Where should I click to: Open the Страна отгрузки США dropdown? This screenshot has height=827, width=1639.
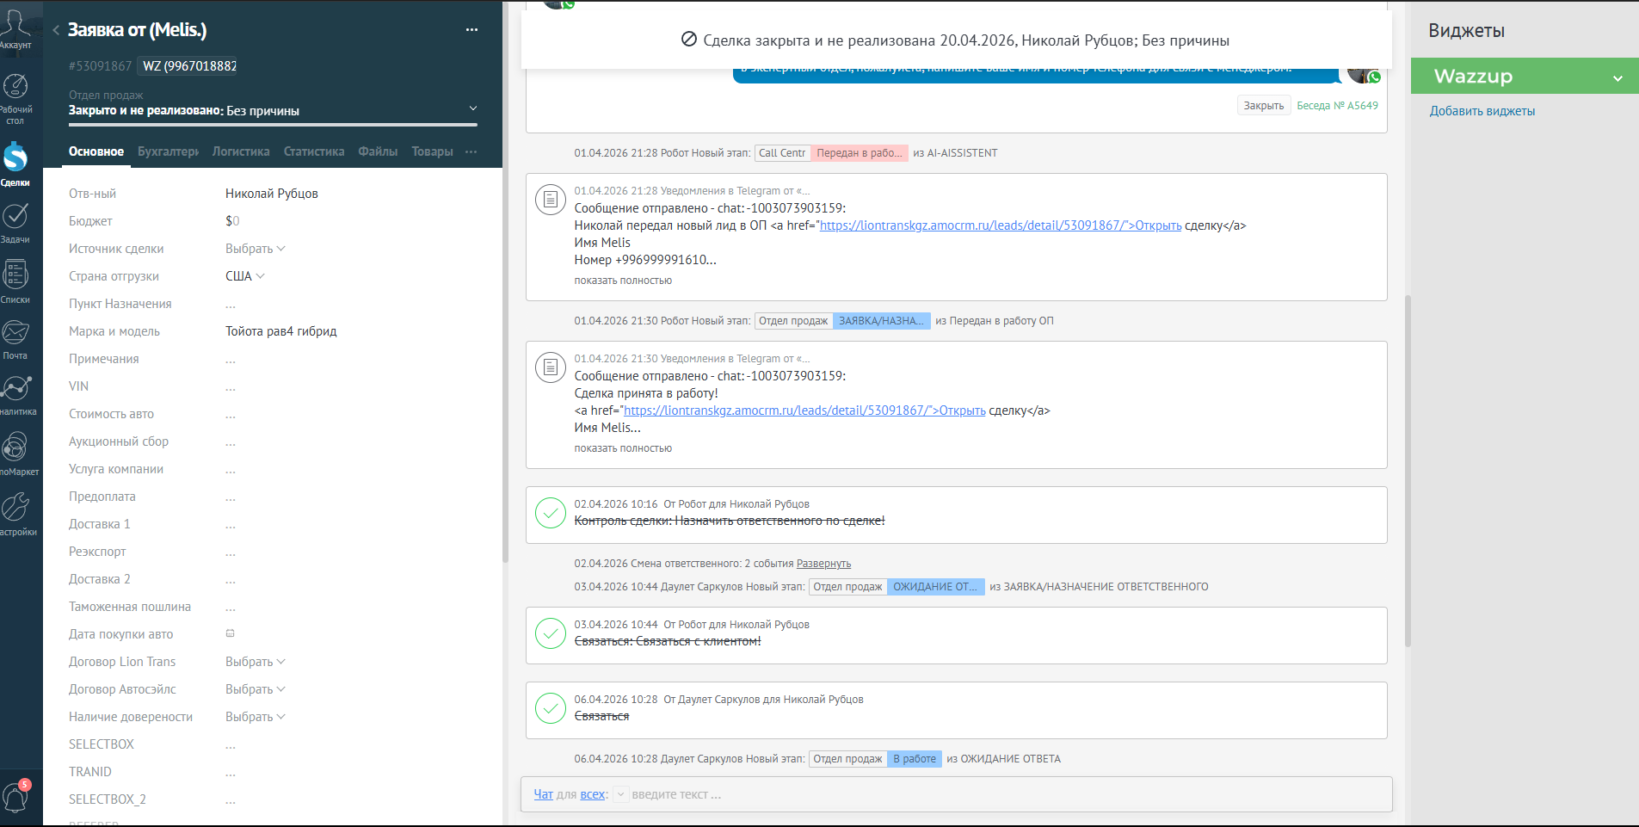pos(245,276)
